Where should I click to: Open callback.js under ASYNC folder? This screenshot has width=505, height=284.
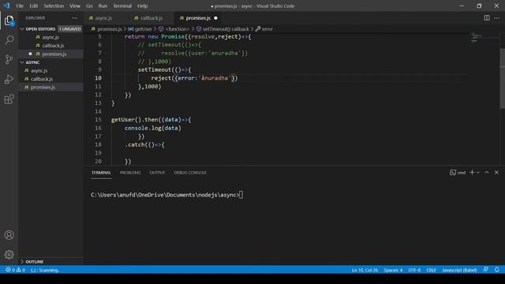pyautogui.click(x=50, y=79)
